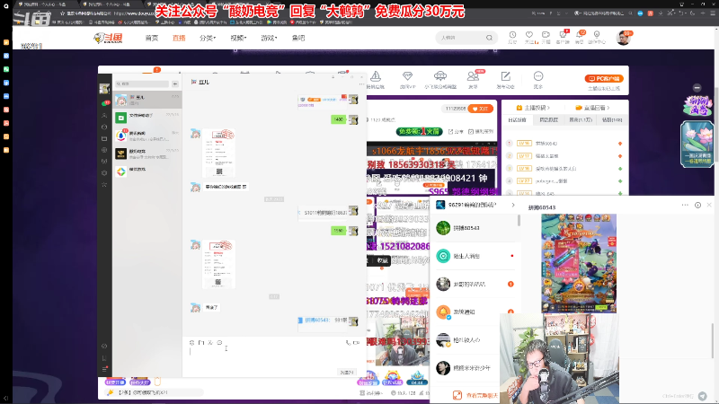This screenshot has height=404, width=719.
Task: Select 拼搏60543 conversation in message list
Action: (475, 228)
